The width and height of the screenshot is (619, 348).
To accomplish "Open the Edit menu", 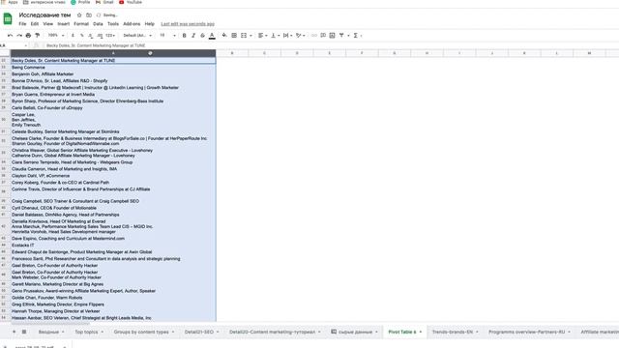I will 35,24.
